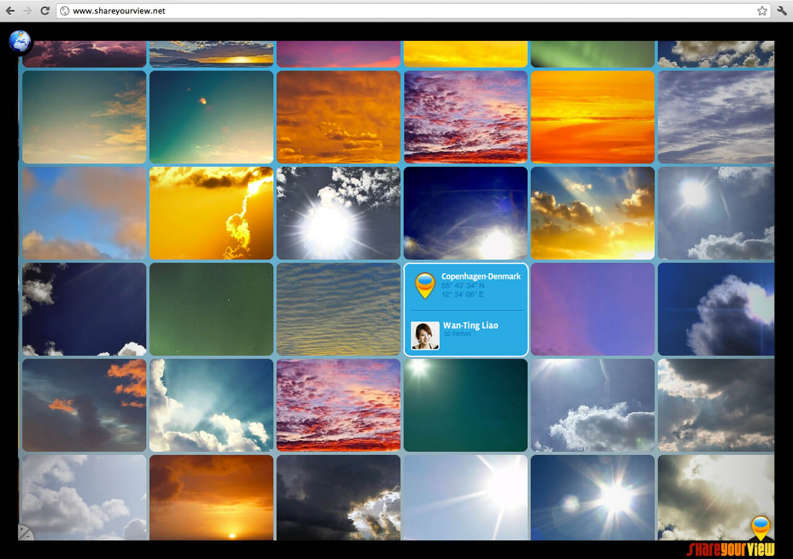
Task: Click the "32 frames" label
Action: coord(457,334)
